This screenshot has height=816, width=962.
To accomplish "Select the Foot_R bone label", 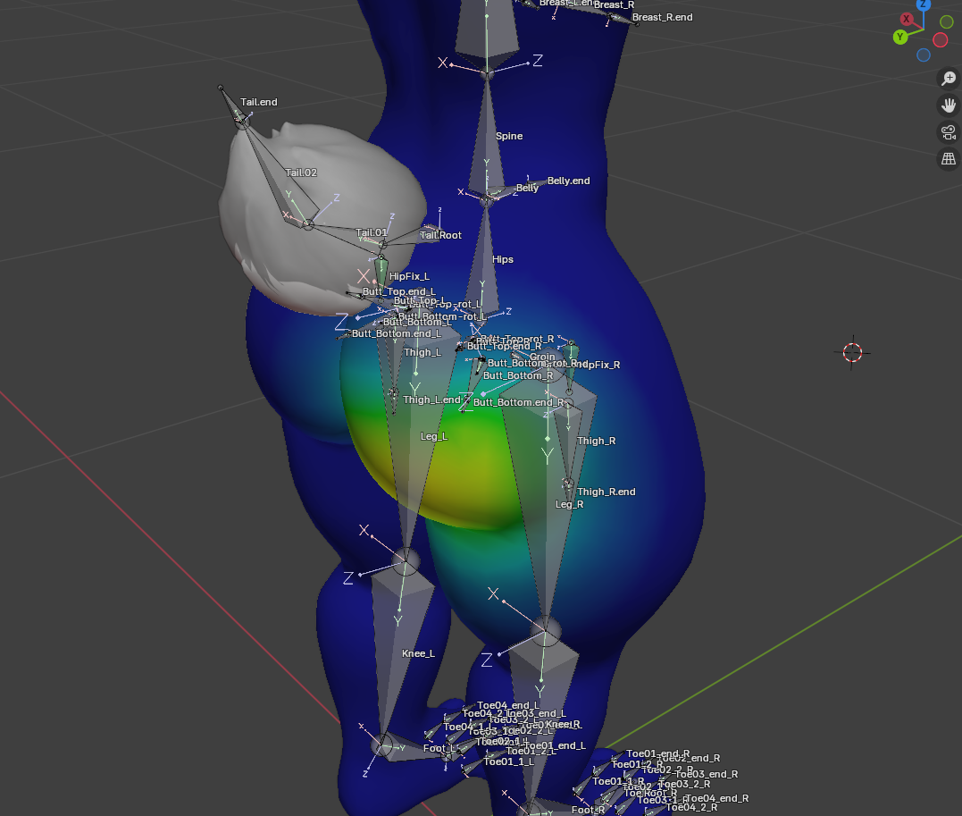I will [588, 810].
